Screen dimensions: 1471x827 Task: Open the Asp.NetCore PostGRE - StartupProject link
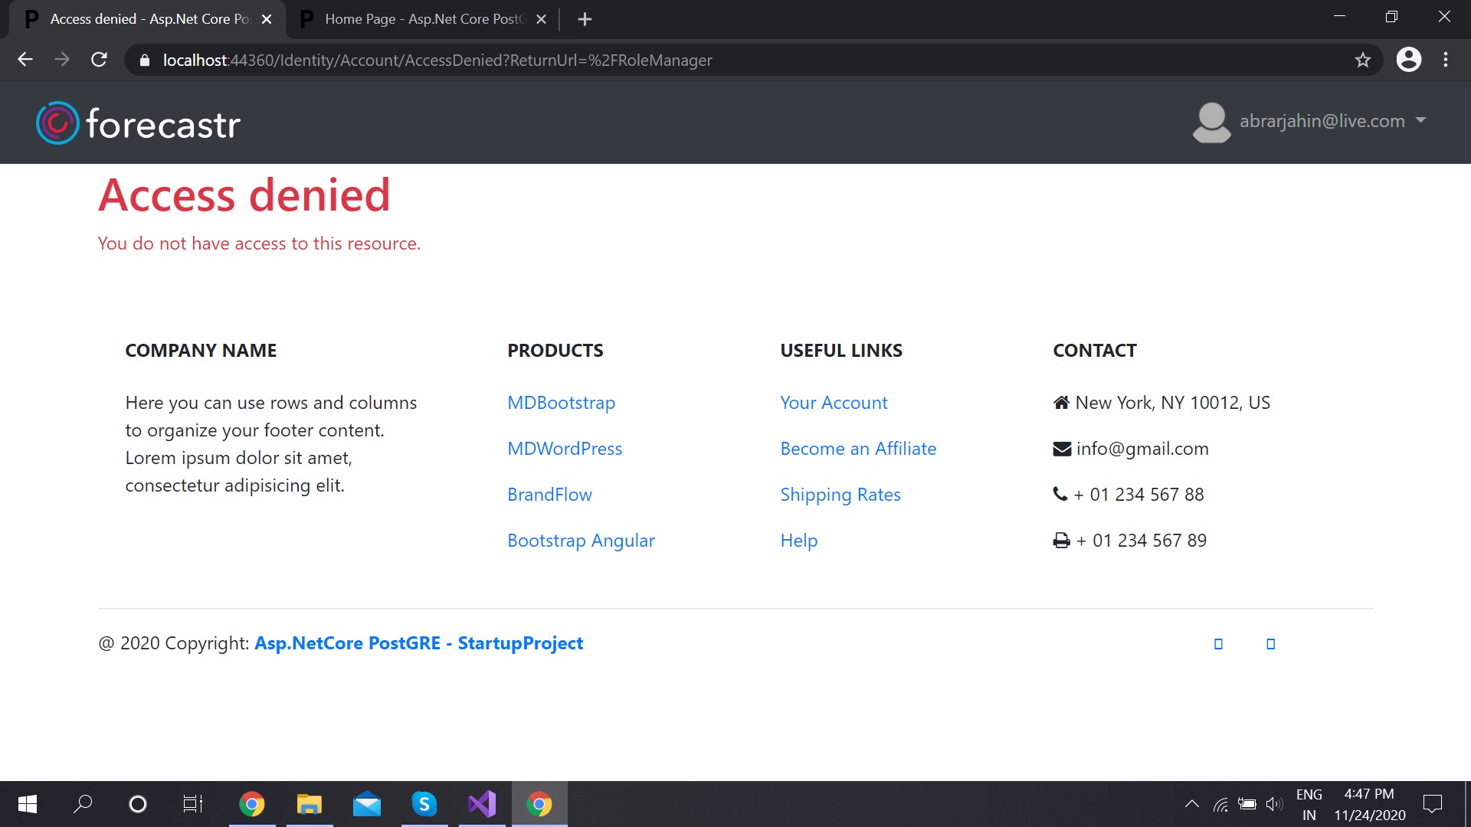[418, 643]
